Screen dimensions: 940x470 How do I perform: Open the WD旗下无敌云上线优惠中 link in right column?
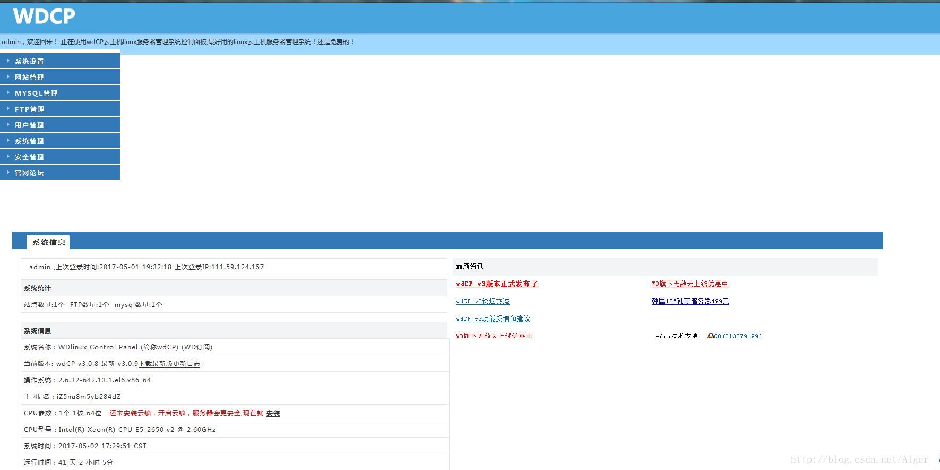click(x=689, y=284)
